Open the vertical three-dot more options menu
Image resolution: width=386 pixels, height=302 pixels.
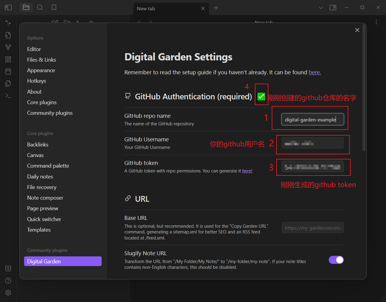pyautogui.click(x=376, y=22)
